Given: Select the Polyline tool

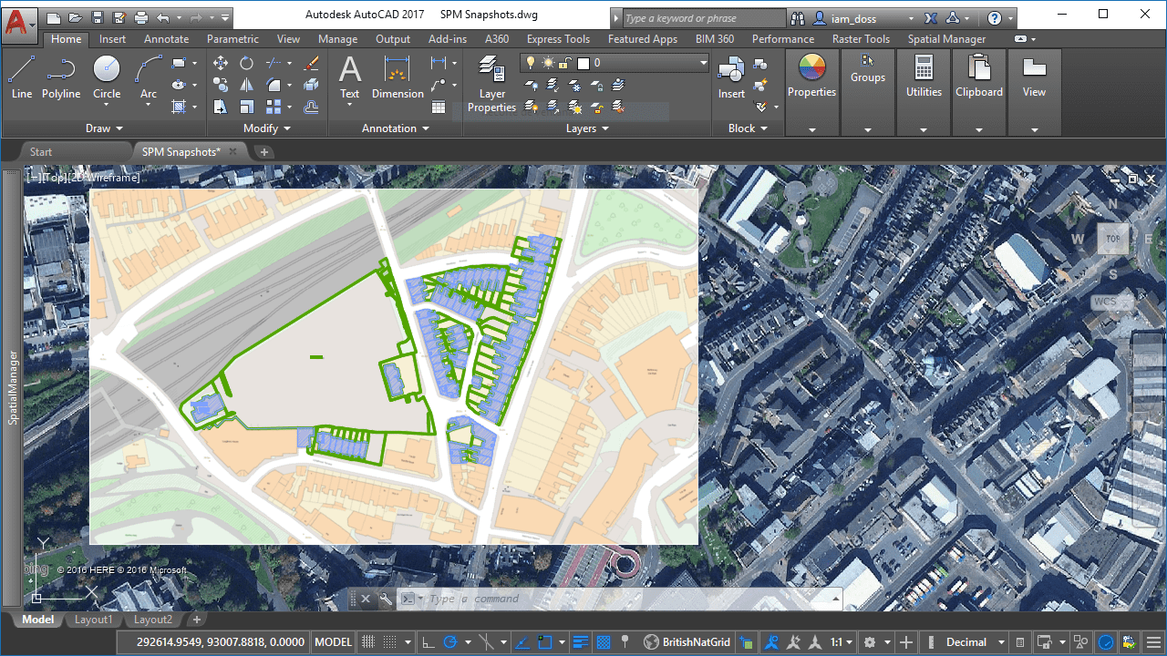Looking at the screenshot, I should point(61,77).
